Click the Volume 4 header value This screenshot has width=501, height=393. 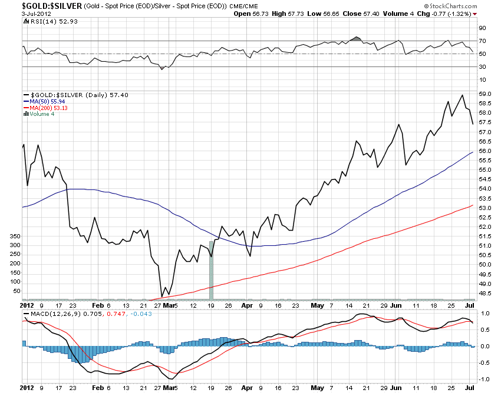(398, 14)
